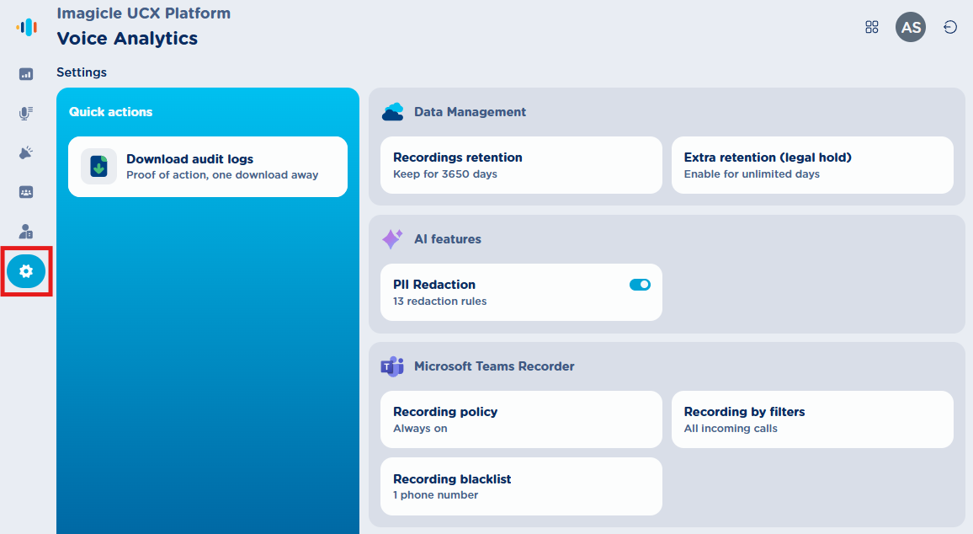Click the 'Enable for unlimited days' text
Image resolution: width=973 pixels, height=534 pixels.
point(752,174)
